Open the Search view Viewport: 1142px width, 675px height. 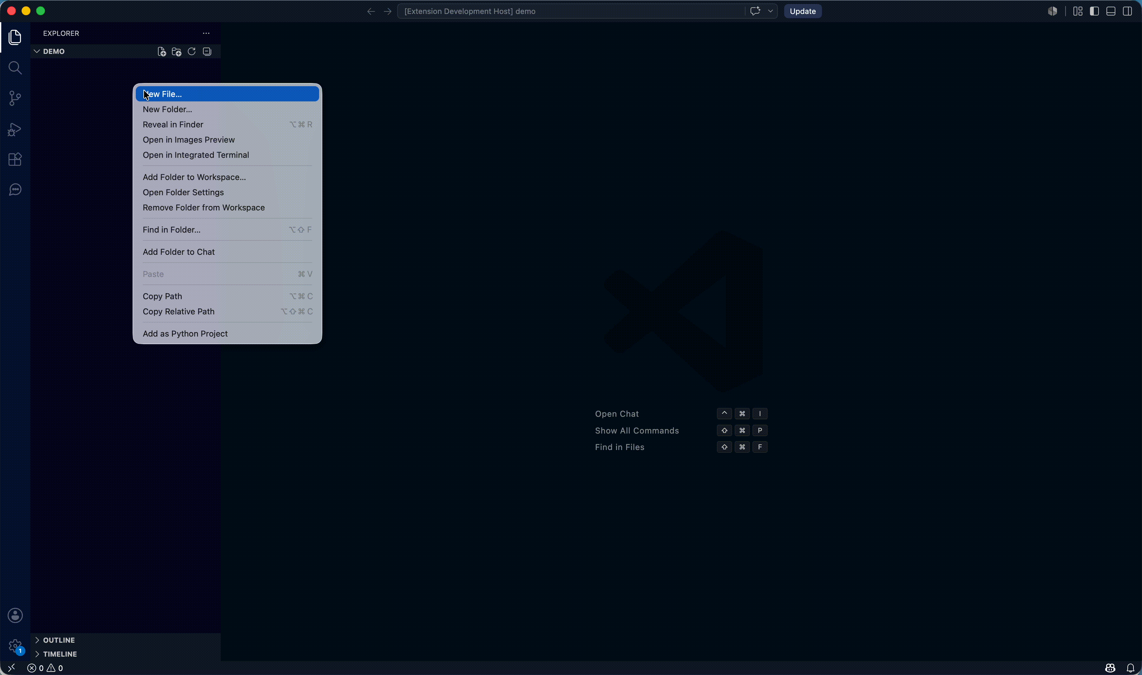click(15, 68)
